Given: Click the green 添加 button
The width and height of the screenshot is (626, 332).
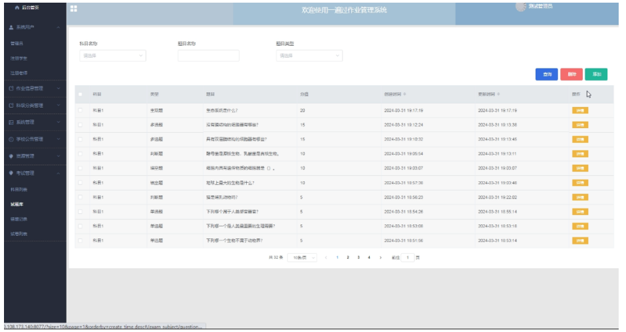Looking at the screenshot, I should pos(596,74).
